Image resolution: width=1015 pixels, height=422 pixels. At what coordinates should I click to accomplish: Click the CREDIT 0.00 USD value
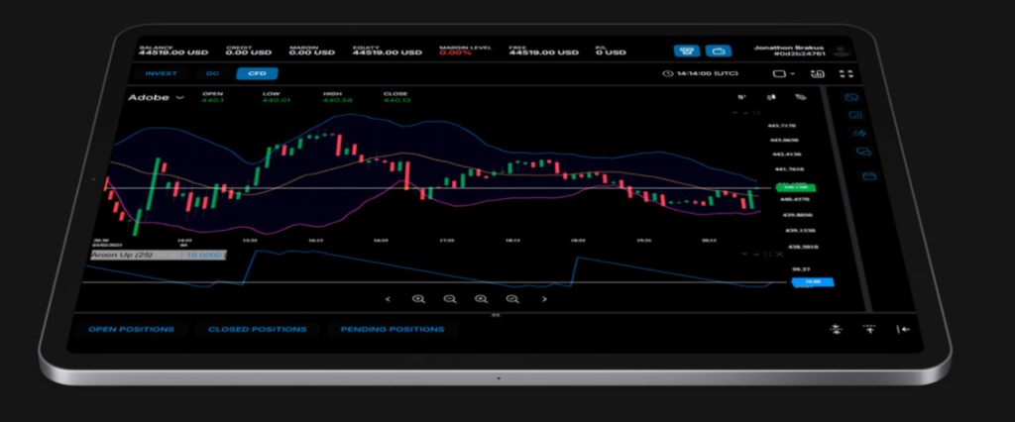pyautogui.click(x=249, y=53)
